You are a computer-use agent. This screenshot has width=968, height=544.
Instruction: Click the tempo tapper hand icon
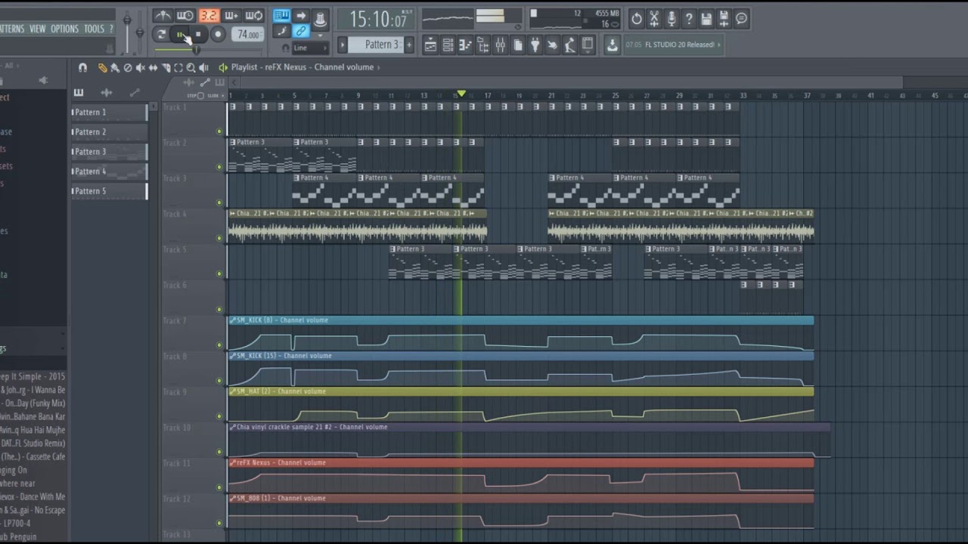[552, 45]
